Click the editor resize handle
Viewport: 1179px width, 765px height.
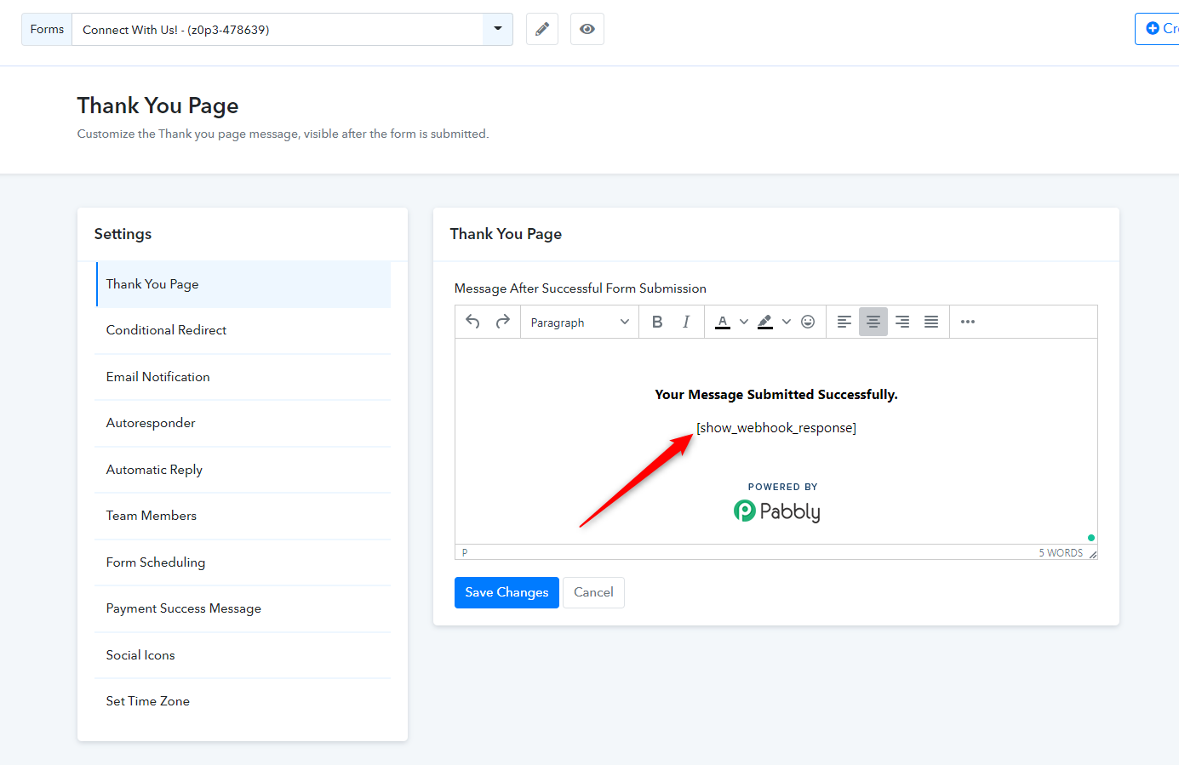click(1092, 554)
